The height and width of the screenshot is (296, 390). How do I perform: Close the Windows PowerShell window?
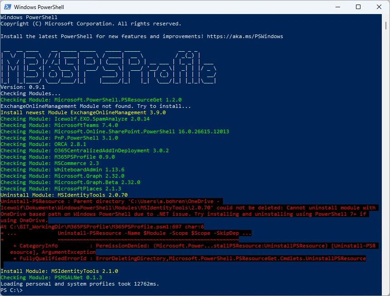379,7
